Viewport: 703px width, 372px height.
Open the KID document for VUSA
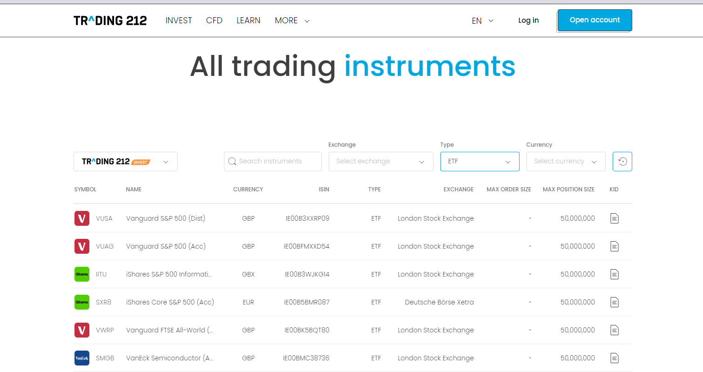(x=614, y=218)
